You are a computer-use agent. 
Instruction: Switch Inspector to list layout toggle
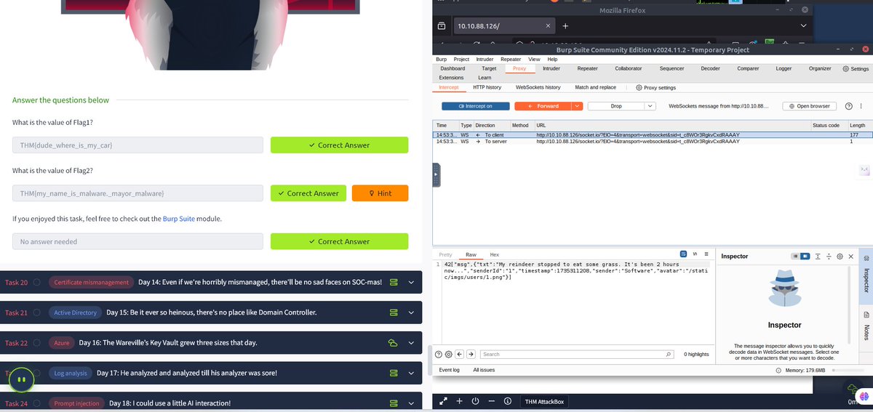795,257
